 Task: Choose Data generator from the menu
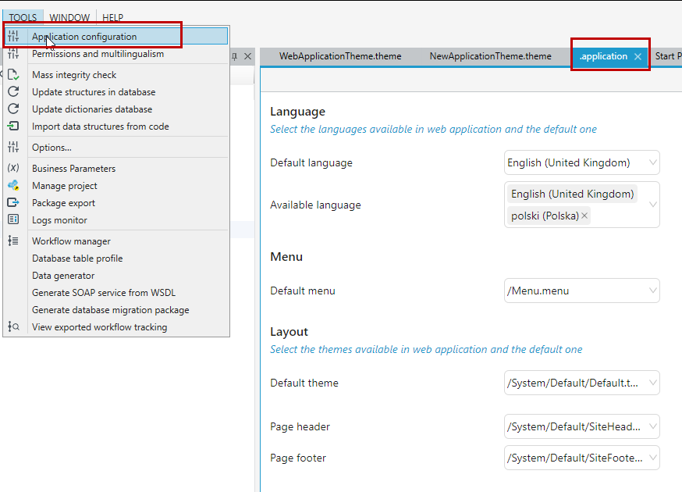coord(115,276)
